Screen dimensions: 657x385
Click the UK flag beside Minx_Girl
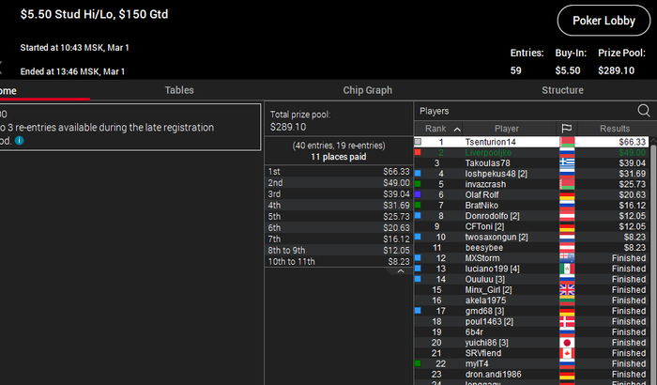[567, 290]
